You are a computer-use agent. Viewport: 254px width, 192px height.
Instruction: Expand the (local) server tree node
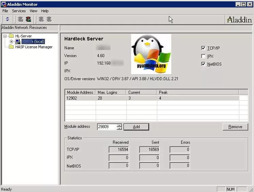[x=11, y=41]
